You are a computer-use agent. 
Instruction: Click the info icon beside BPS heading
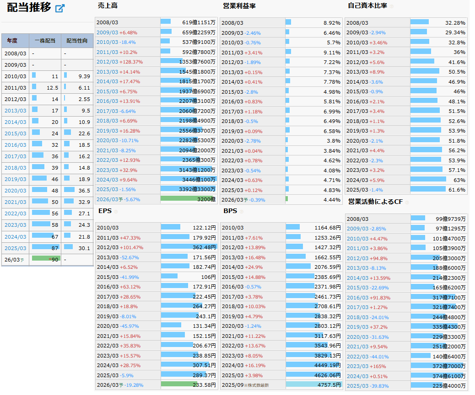241,212
